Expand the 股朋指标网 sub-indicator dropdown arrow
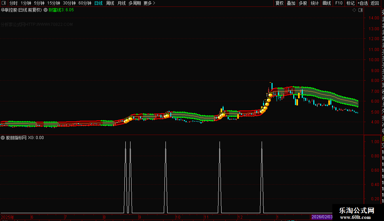This screenshot has width=384, height=221. pyautogui.click(x=3, y=138)
